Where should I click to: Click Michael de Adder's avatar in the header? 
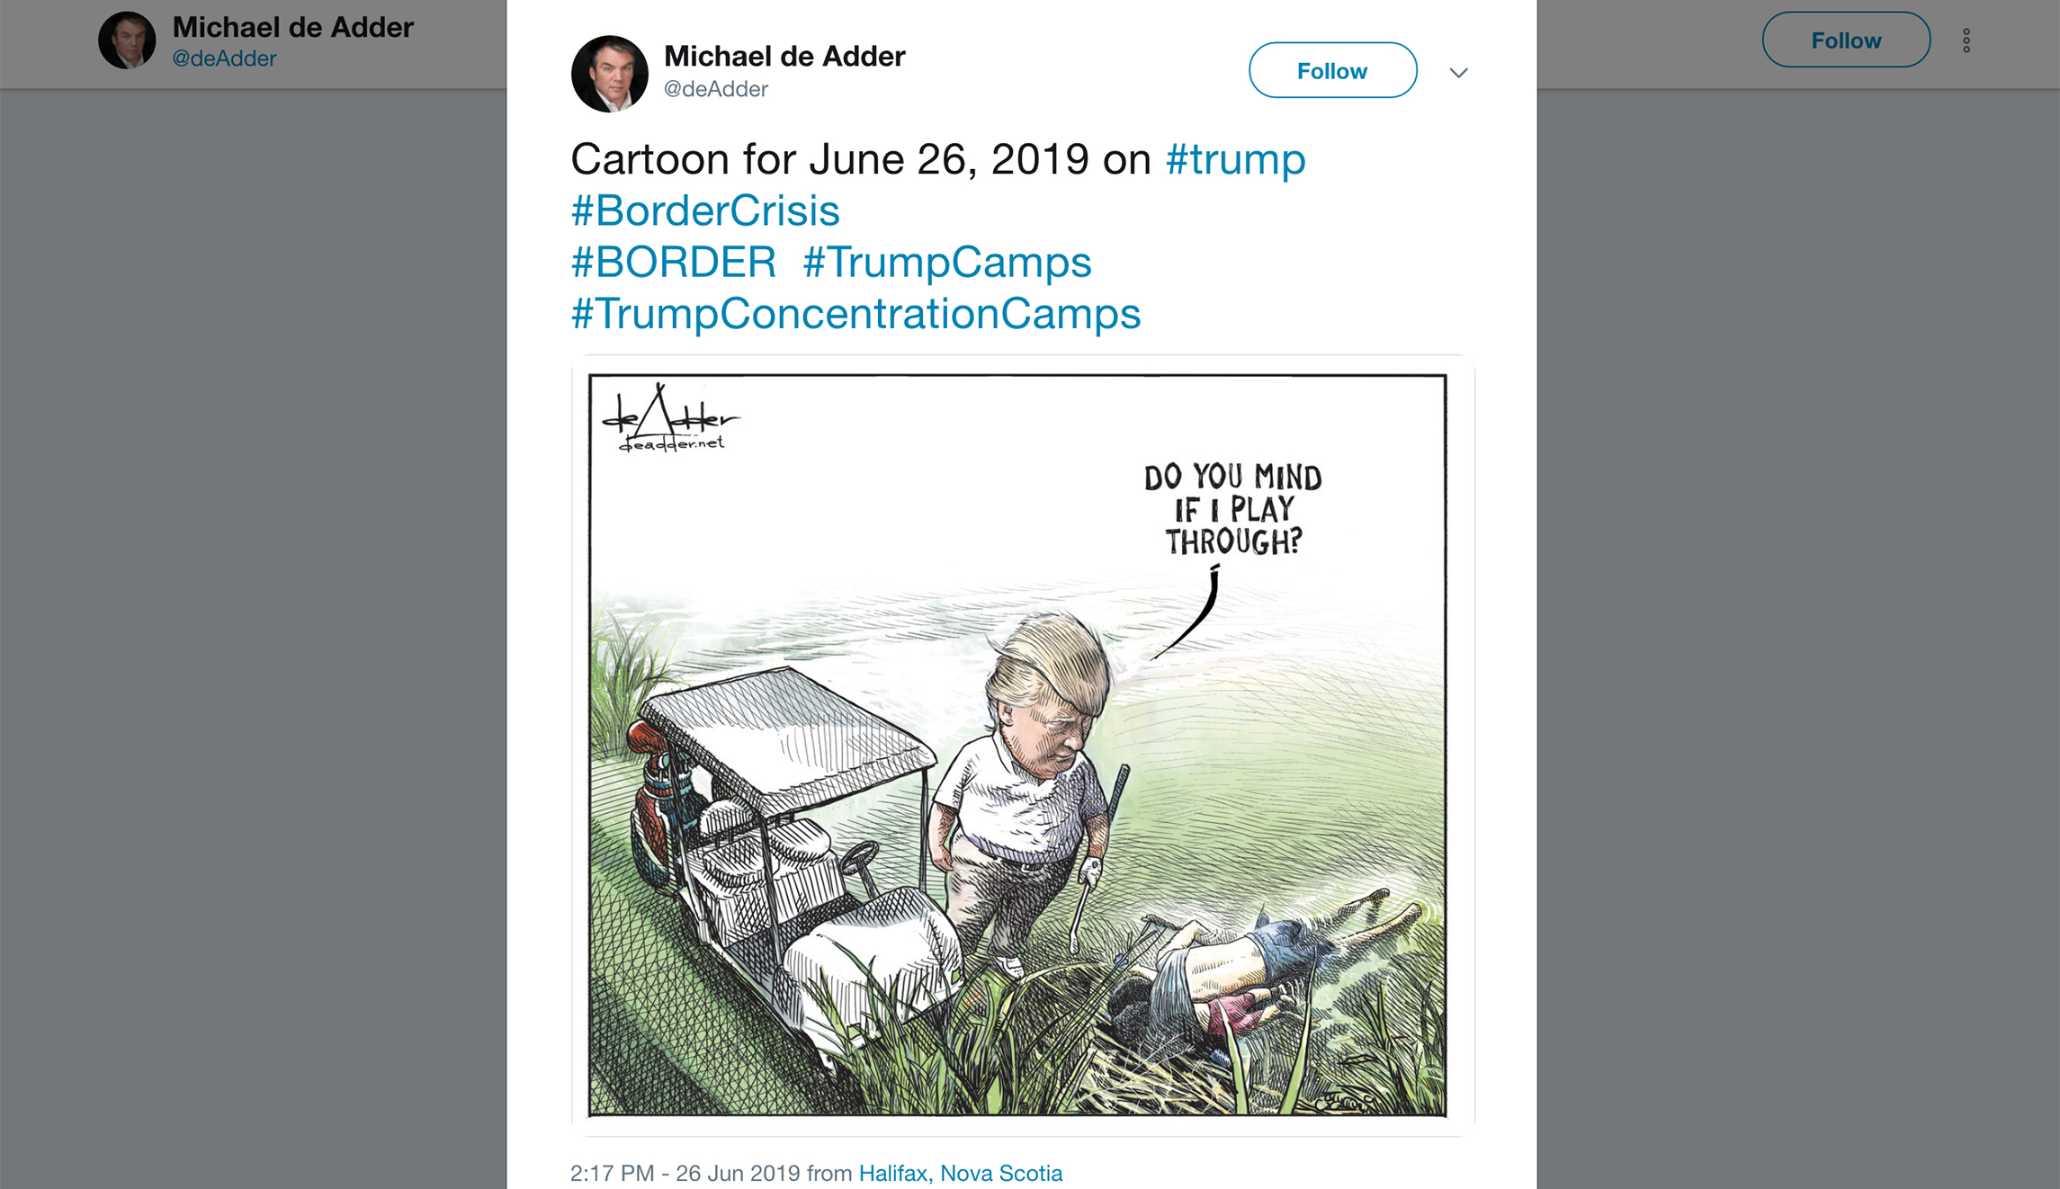(129, 40)
